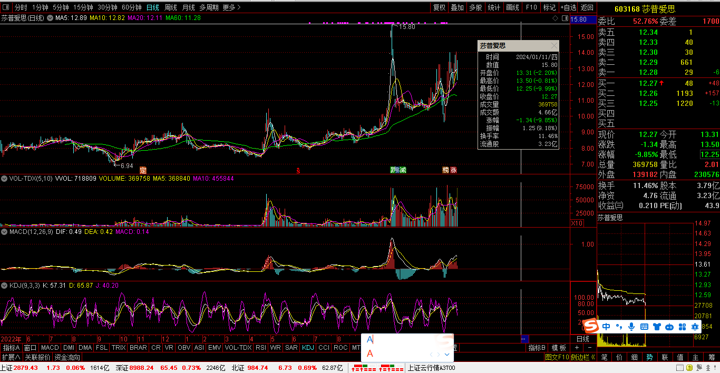Click the 返回 back button
Image resolution: width=720 pixels, height=373 pixels.
click(587, 7)
